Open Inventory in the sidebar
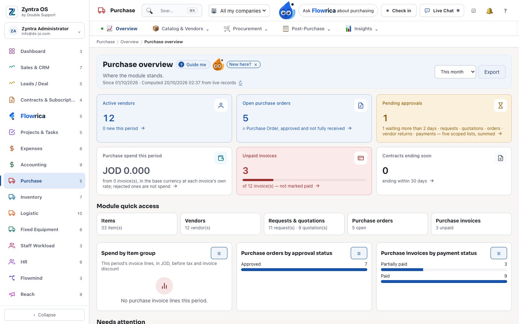This screenshot has width=519, height=324. pyautogui.click(x=45, y=197)
